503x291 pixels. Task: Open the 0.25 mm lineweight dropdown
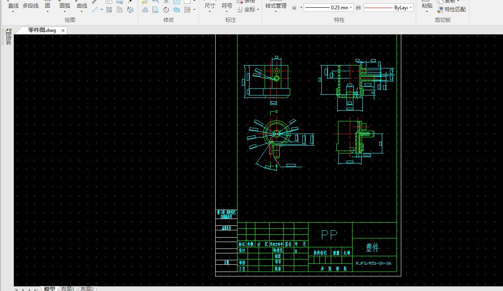pyautogui.click(x=351, y=8)
